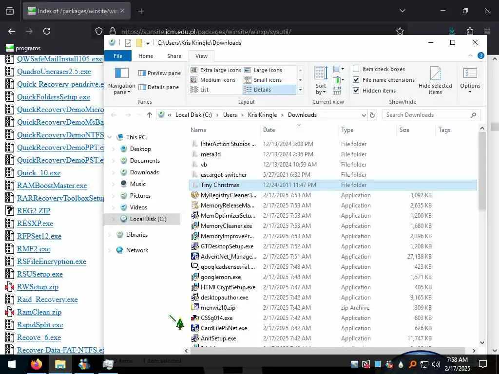Open File Explorer taskbar icon
Image resolution: width=499 pixels, height=374 pixels.
(x=60, y=364)
